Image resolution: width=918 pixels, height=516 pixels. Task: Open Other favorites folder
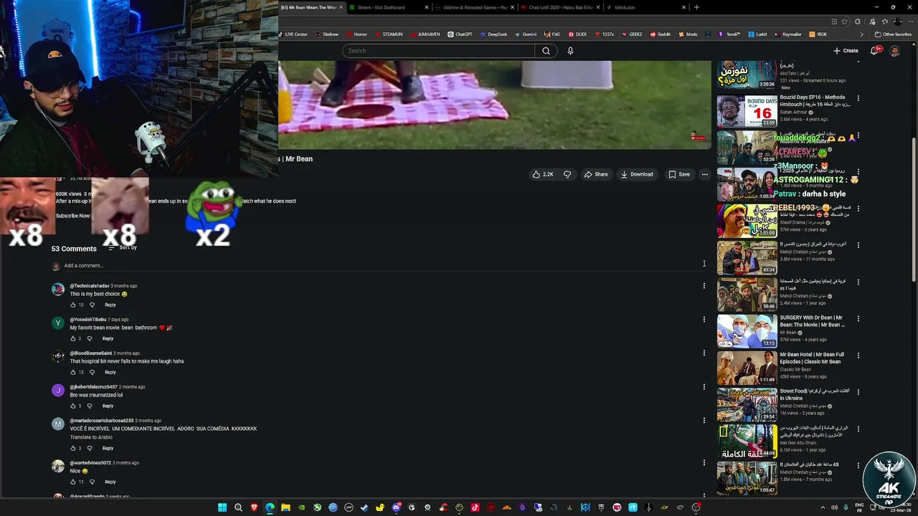tap(894, 34)
